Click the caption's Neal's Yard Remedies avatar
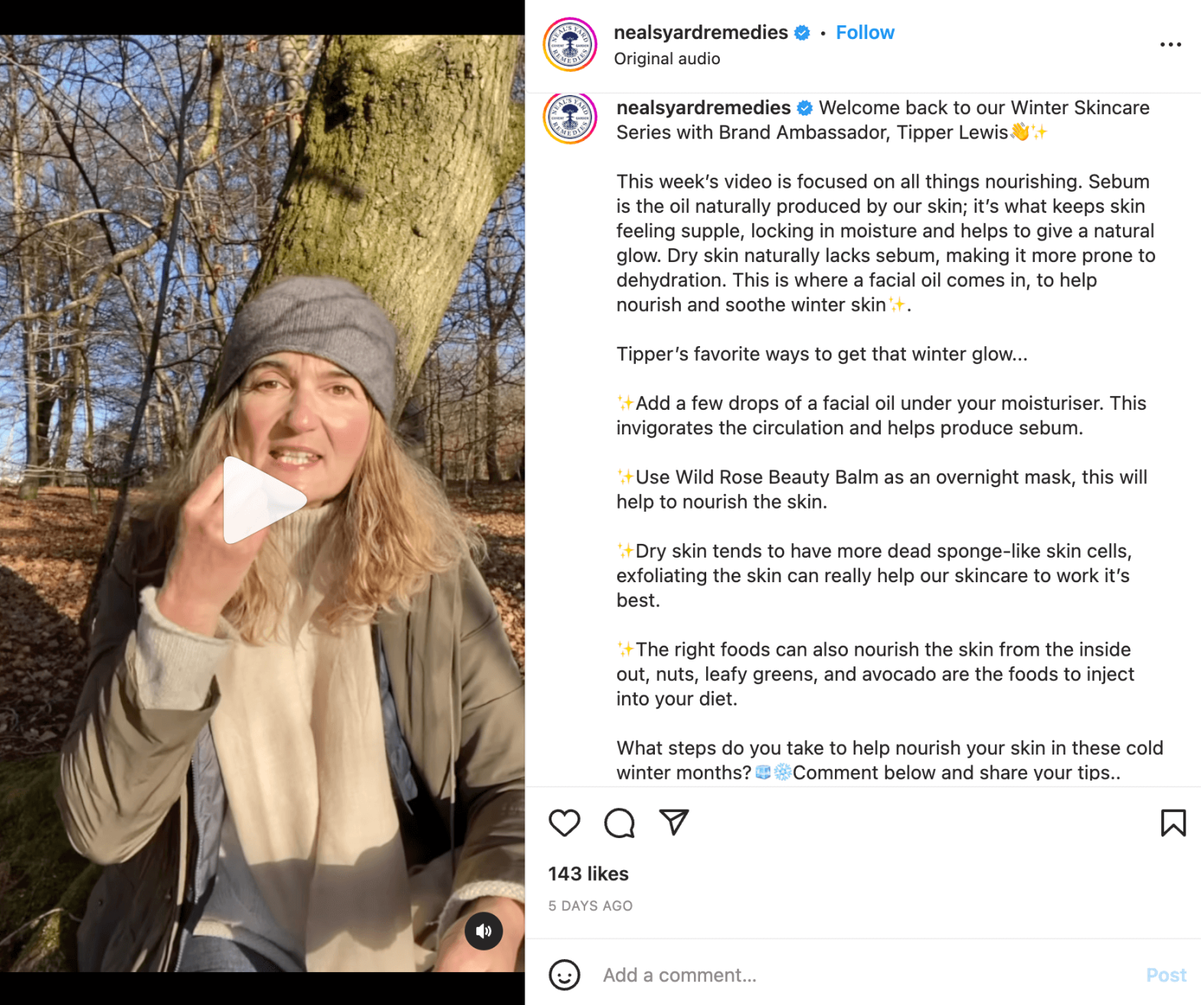This screenshot has height=1005, width=1201. point(570,119)
